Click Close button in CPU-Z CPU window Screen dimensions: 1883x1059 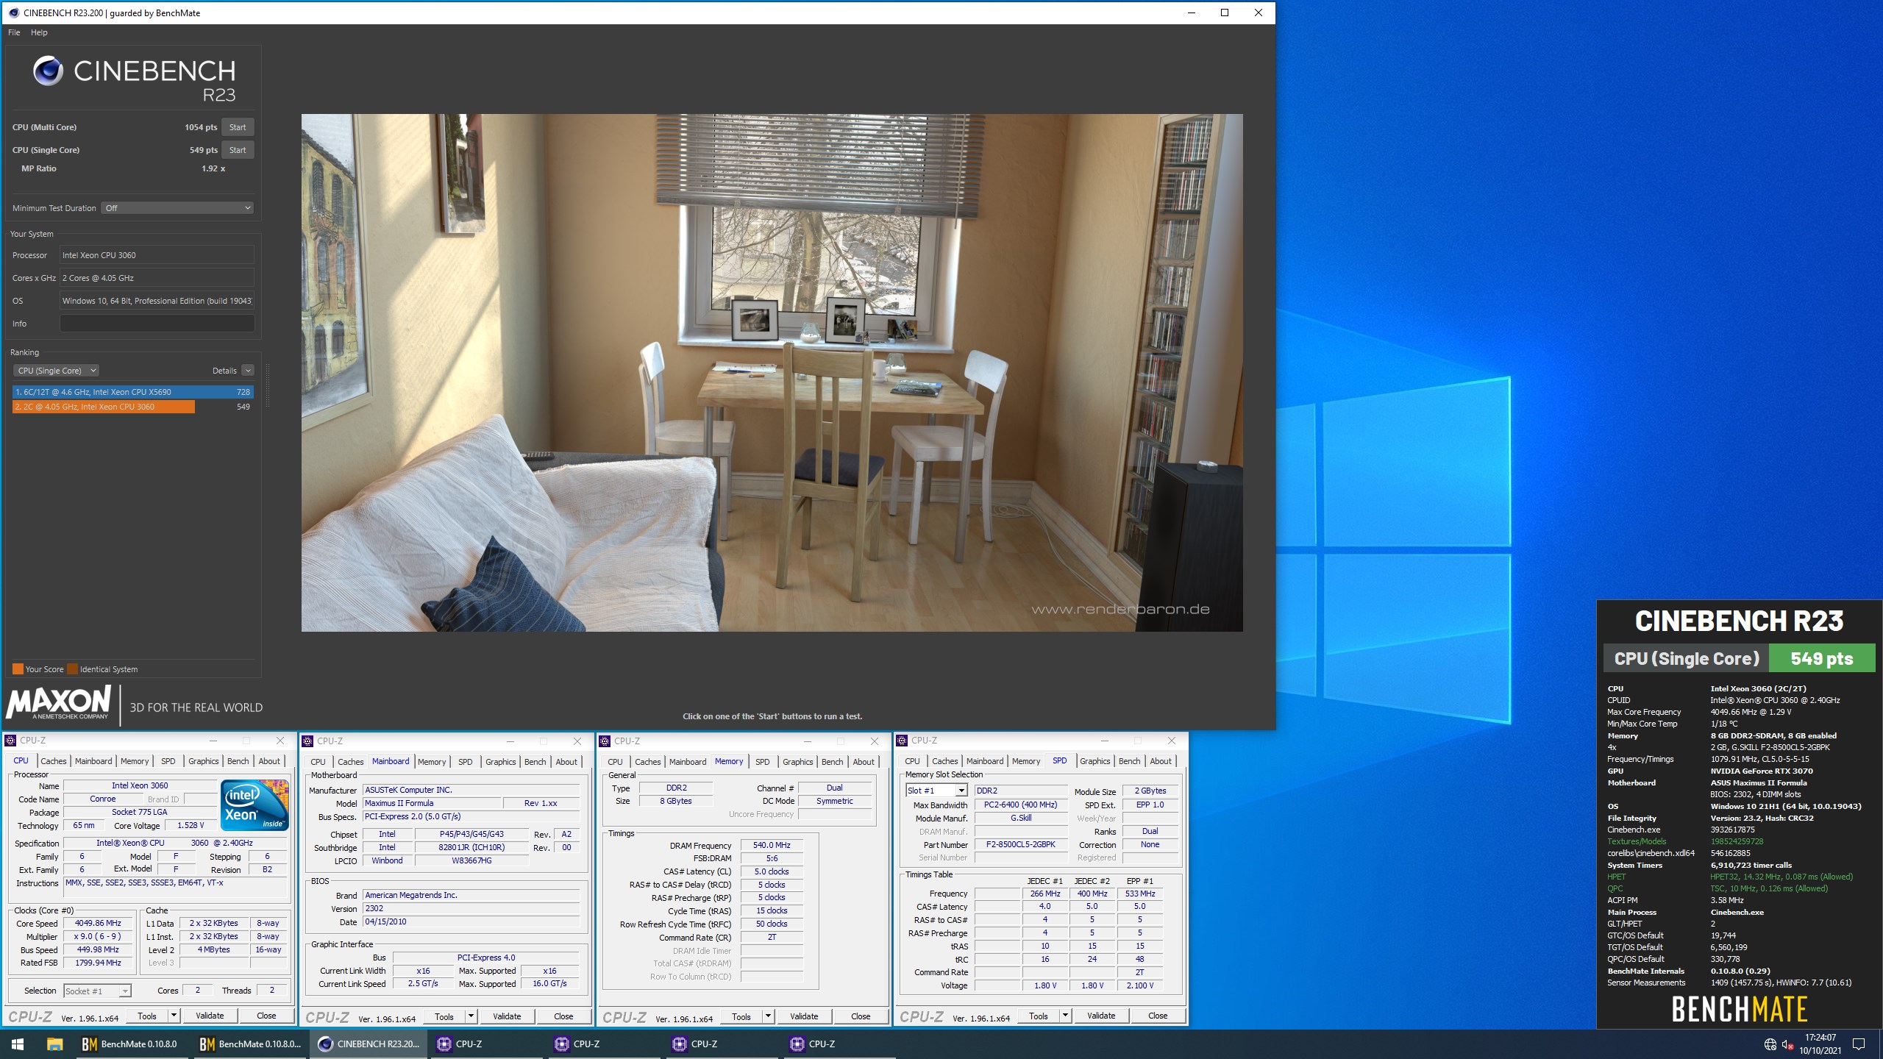[266, 1016]
